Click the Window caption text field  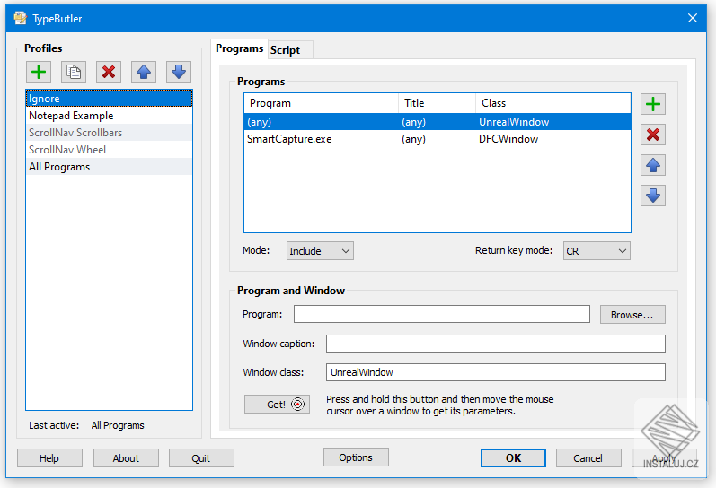pyautogui.click(x=495, y=344)
